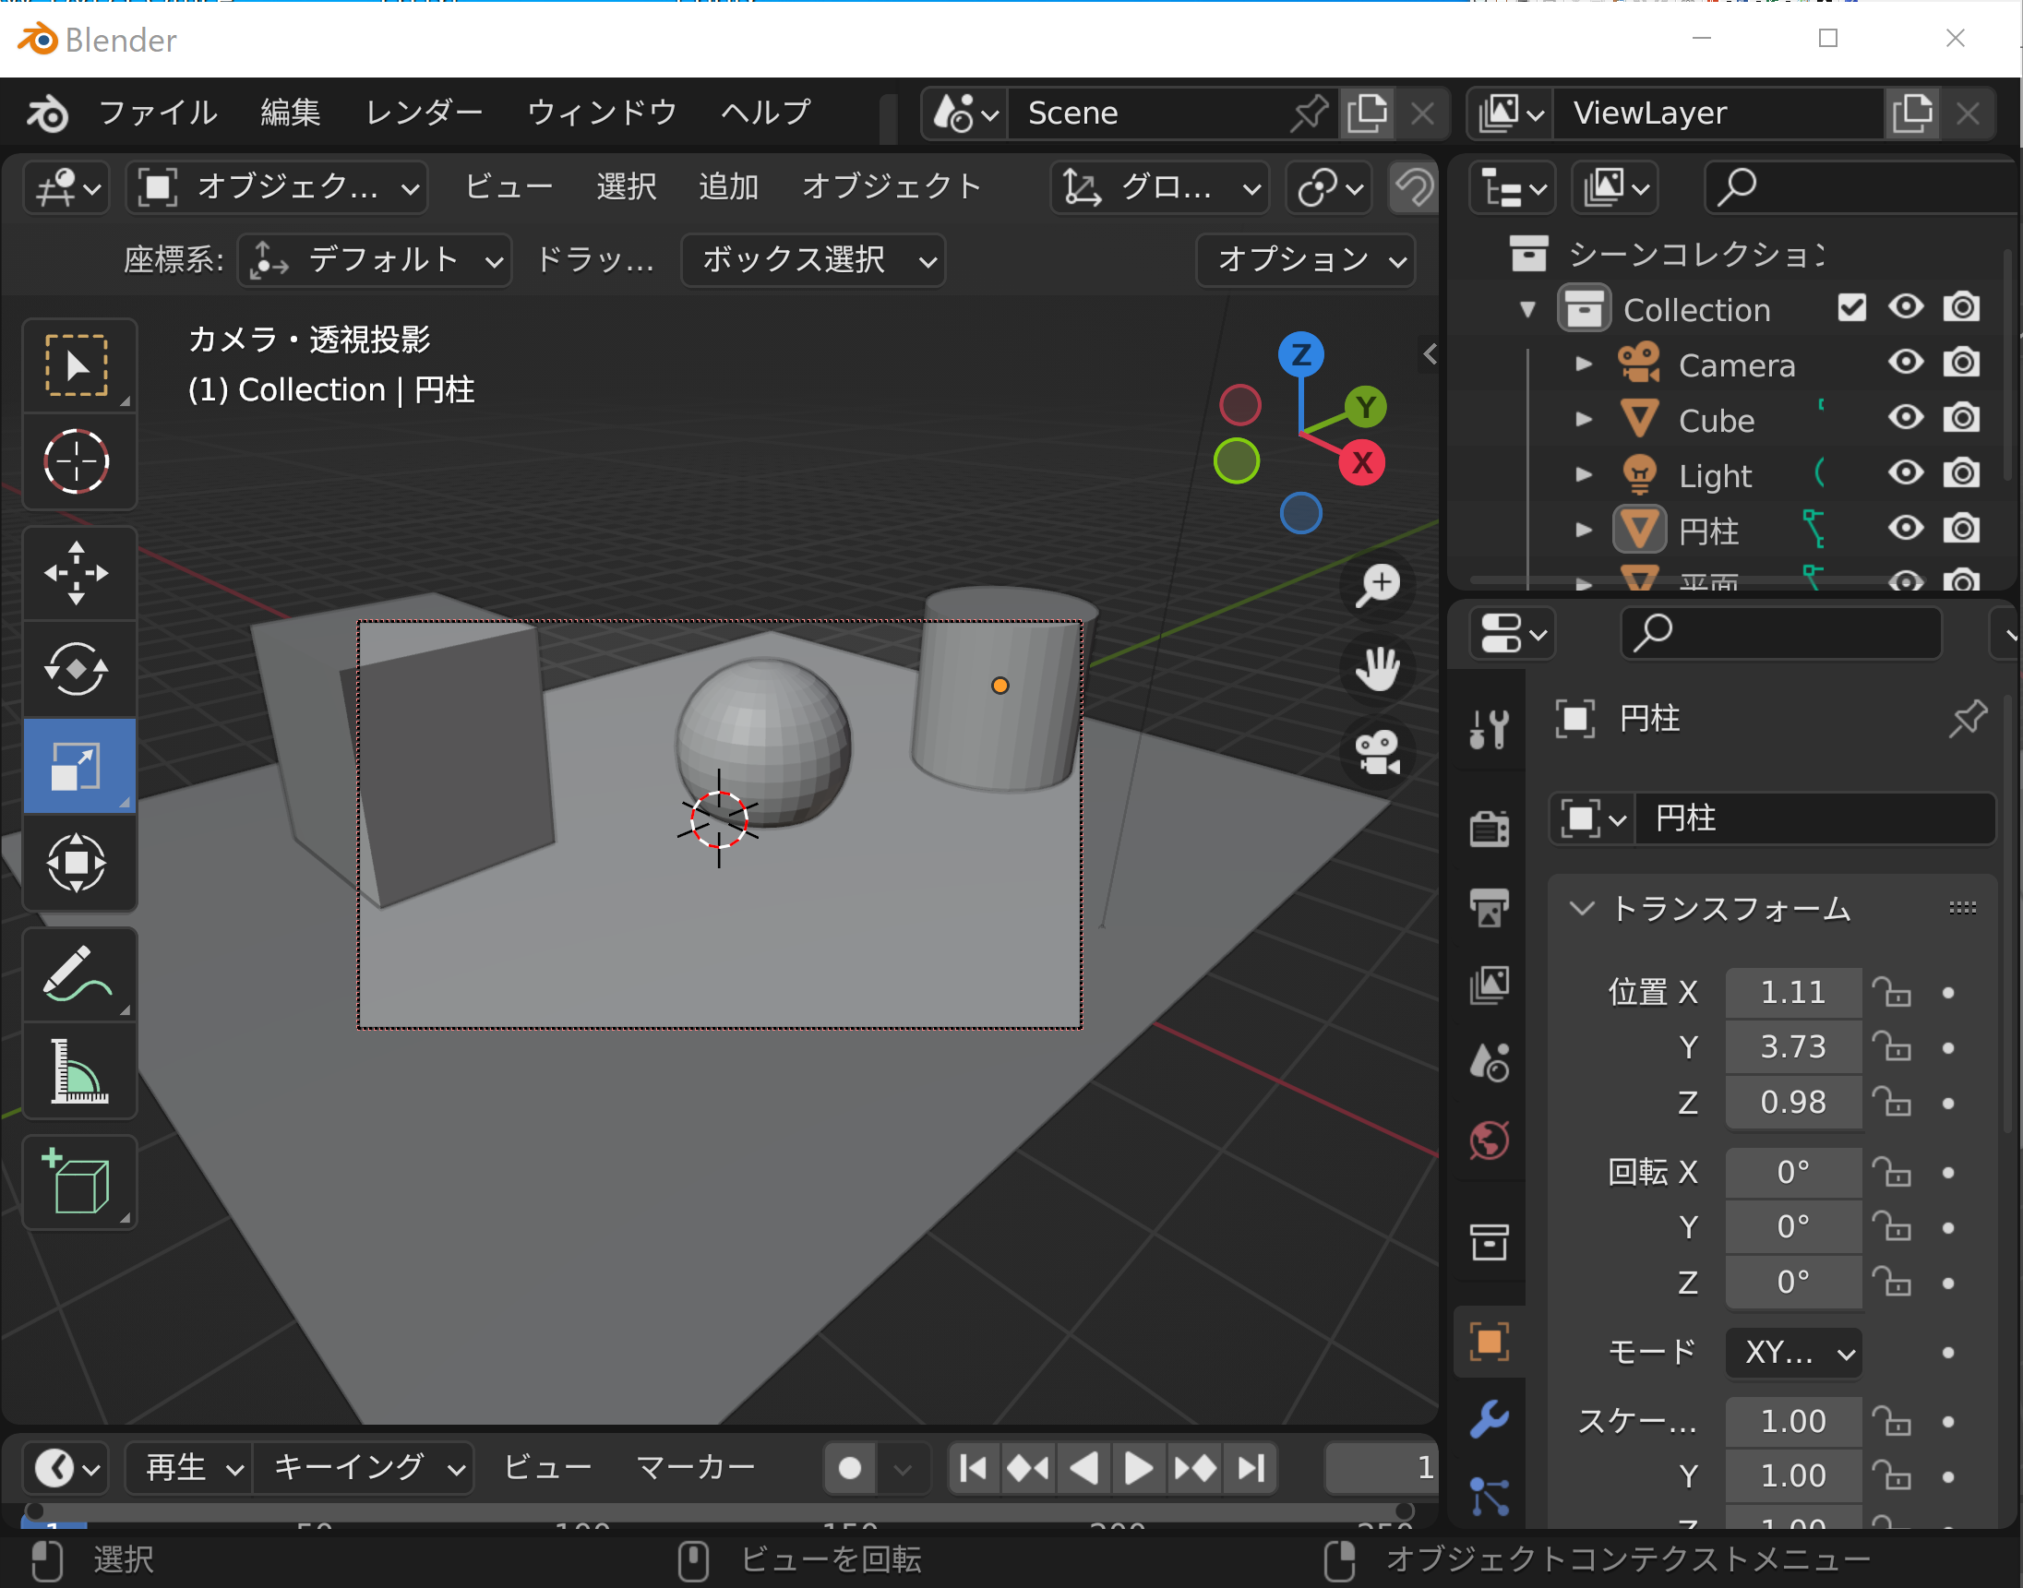Pin the properties panel for 円柱
Image resolution: width=2023 pixels, height=1588 pixels.
1968,719
